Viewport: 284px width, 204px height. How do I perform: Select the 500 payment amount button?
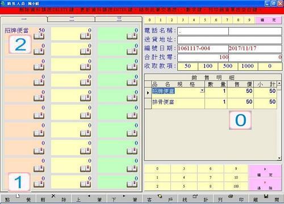(228, 66)
